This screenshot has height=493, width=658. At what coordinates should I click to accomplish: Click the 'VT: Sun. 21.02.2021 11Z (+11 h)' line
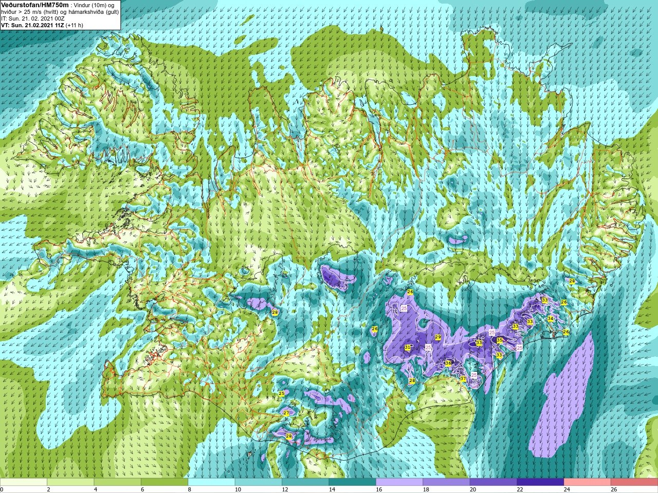[42, 25]
